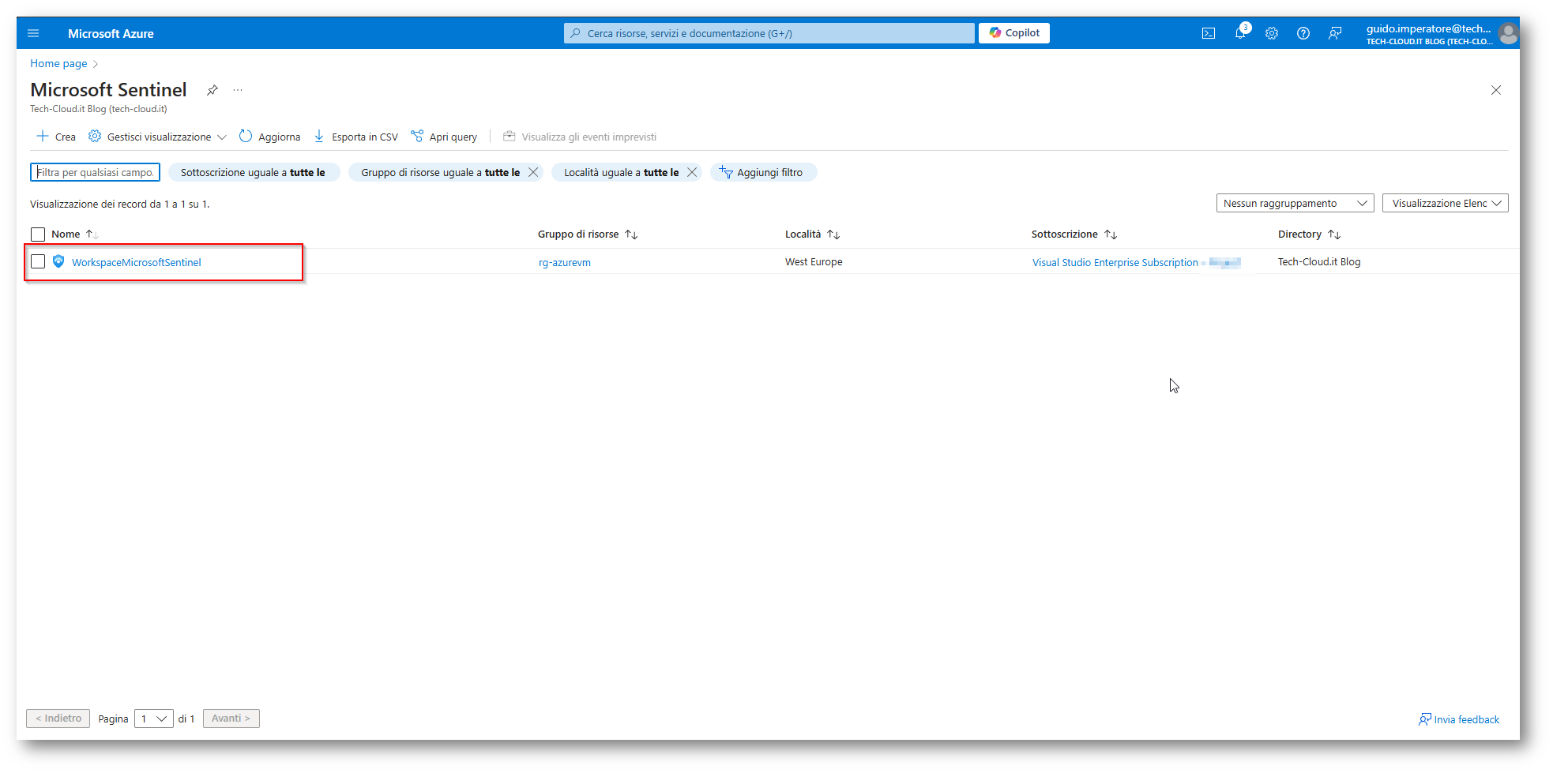Toggle the select-all checkbox in header
Viewport: 1553px width, 773px height.
38,235
